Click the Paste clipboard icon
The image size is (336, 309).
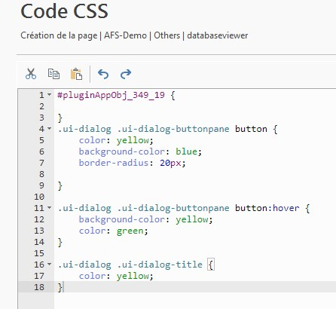coord(76,74)
